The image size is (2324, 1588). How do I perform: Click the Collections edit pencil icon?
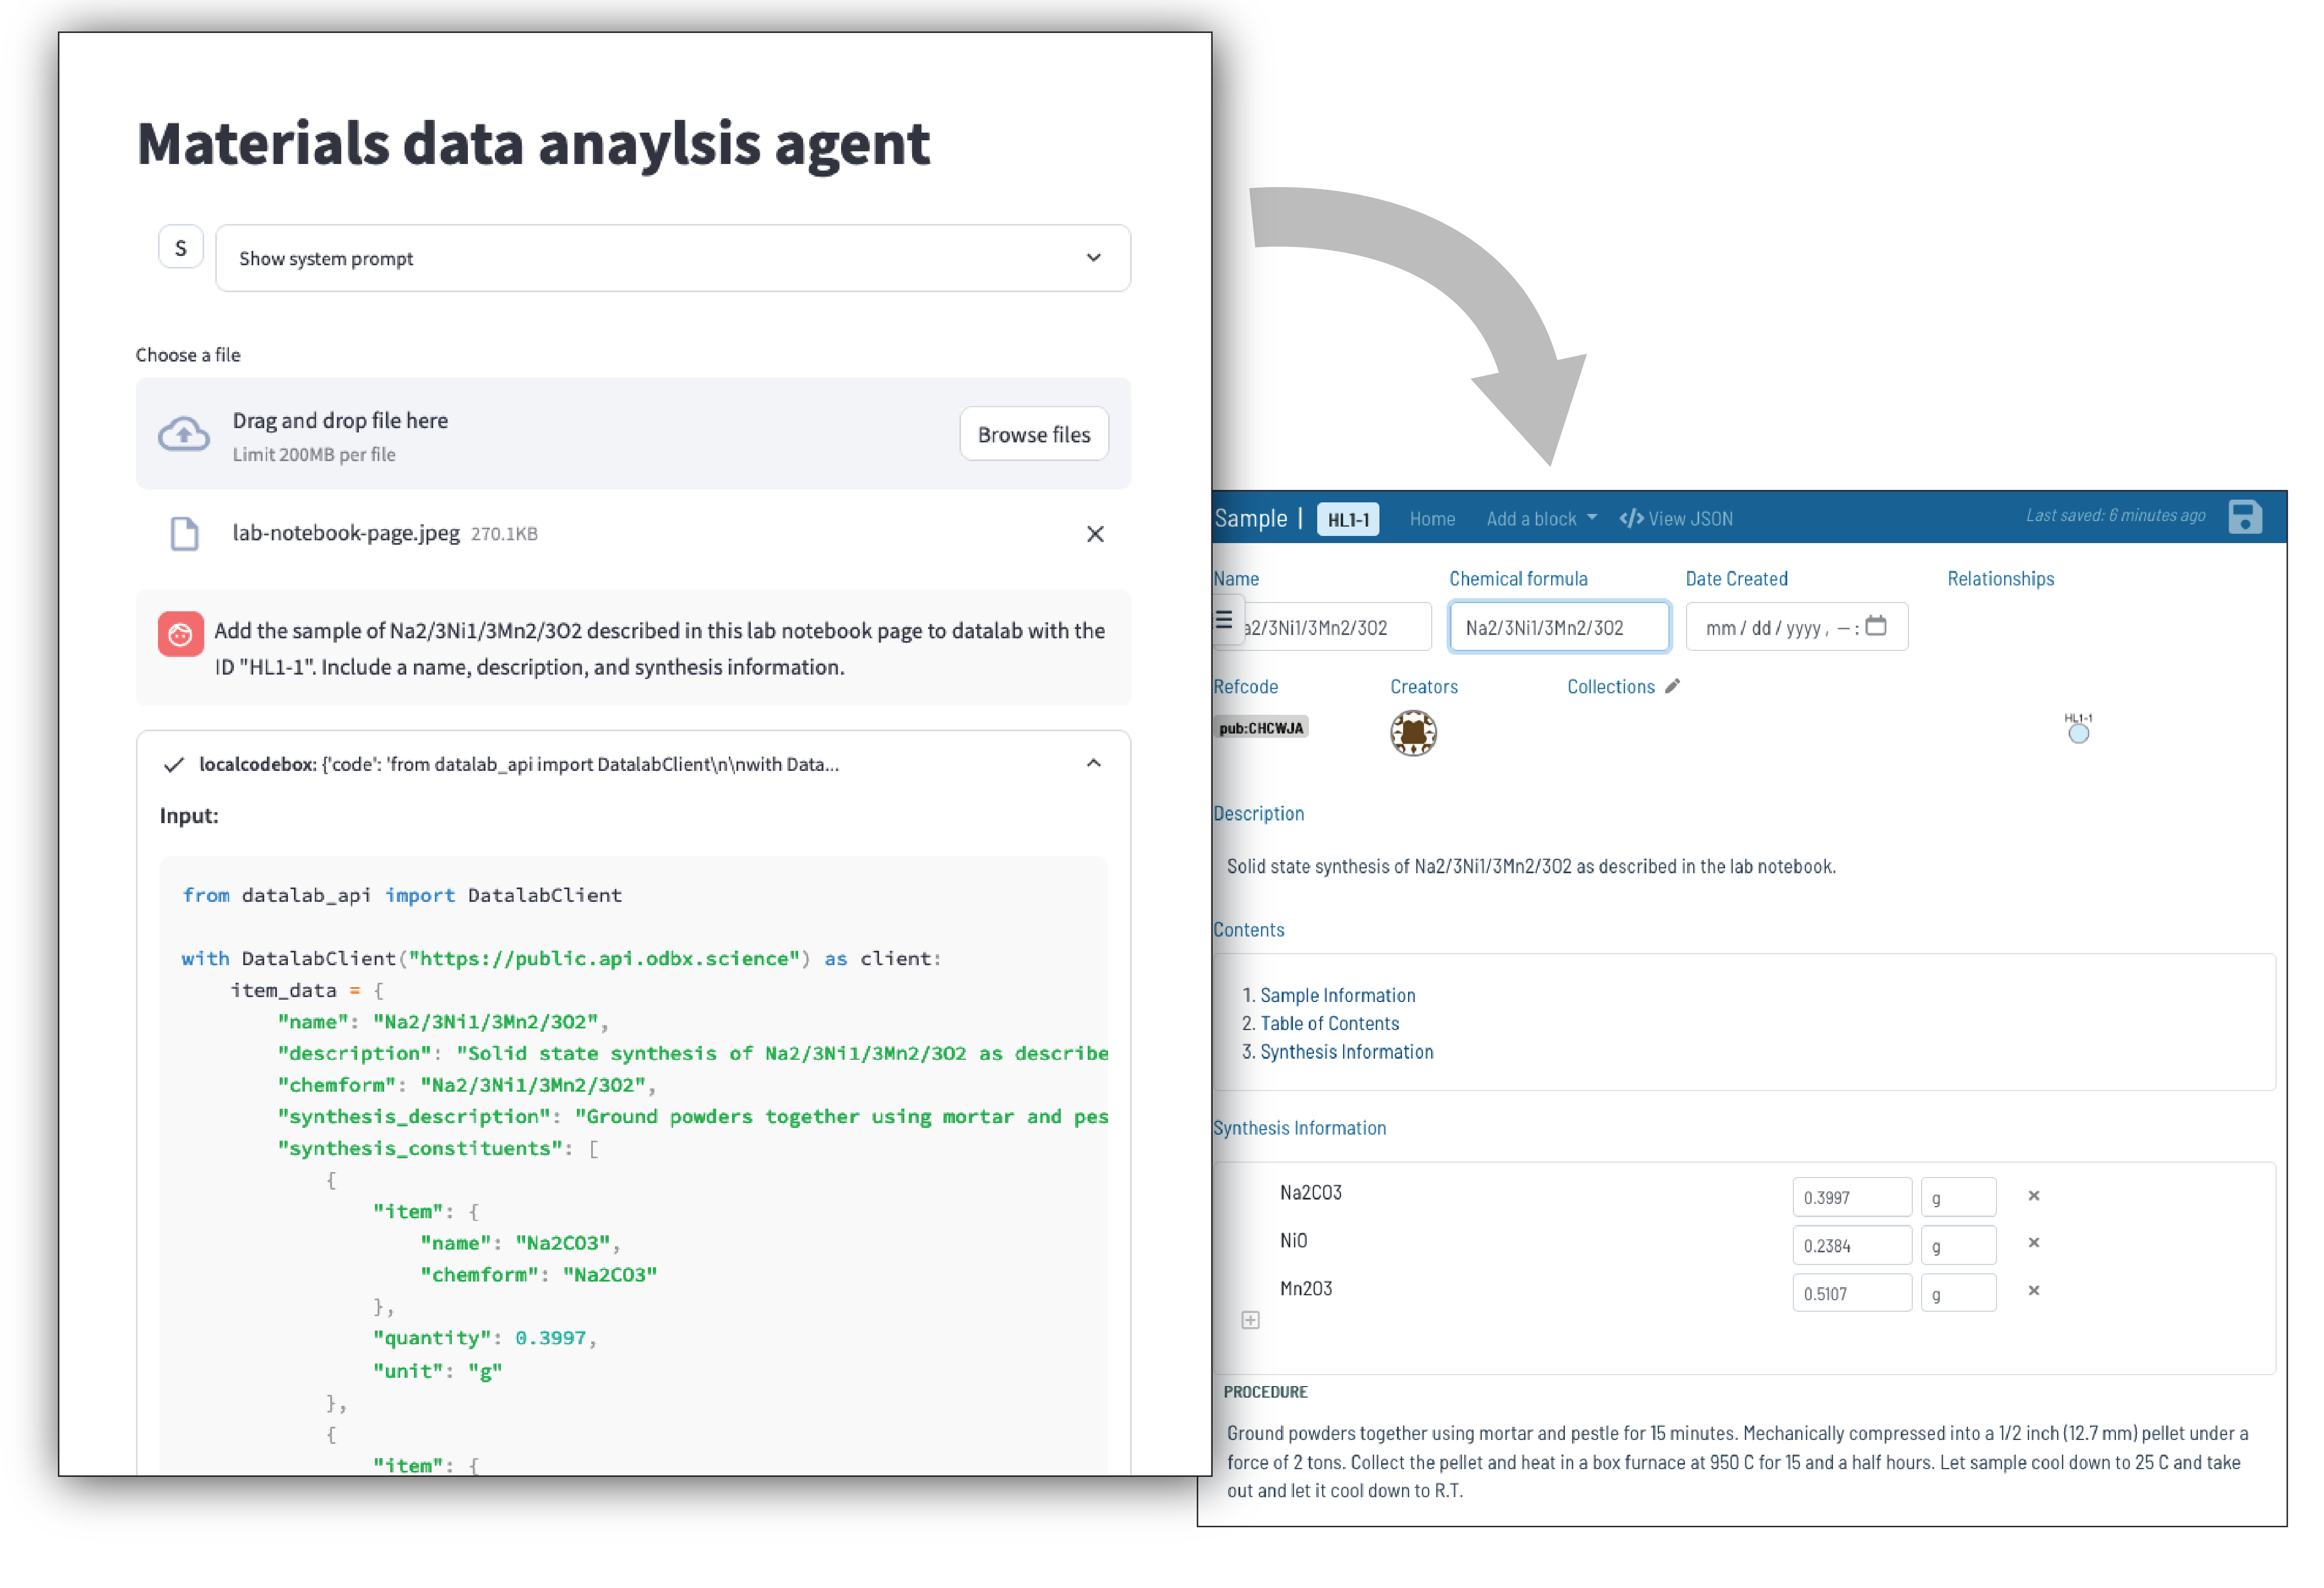tap(1672, 687)
